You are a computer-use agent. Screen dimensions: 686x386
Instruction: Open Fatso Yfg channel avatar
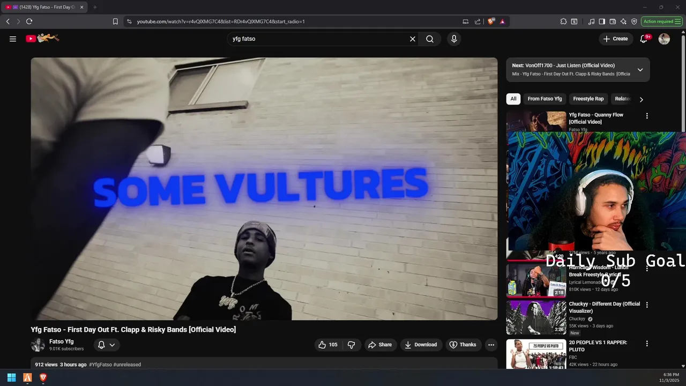coord(38,345)
